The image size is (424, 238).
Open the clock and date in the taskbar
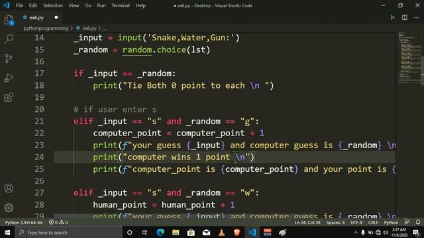click(399, 232)
